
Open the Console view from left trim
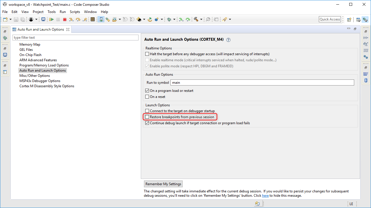point(5,55)
